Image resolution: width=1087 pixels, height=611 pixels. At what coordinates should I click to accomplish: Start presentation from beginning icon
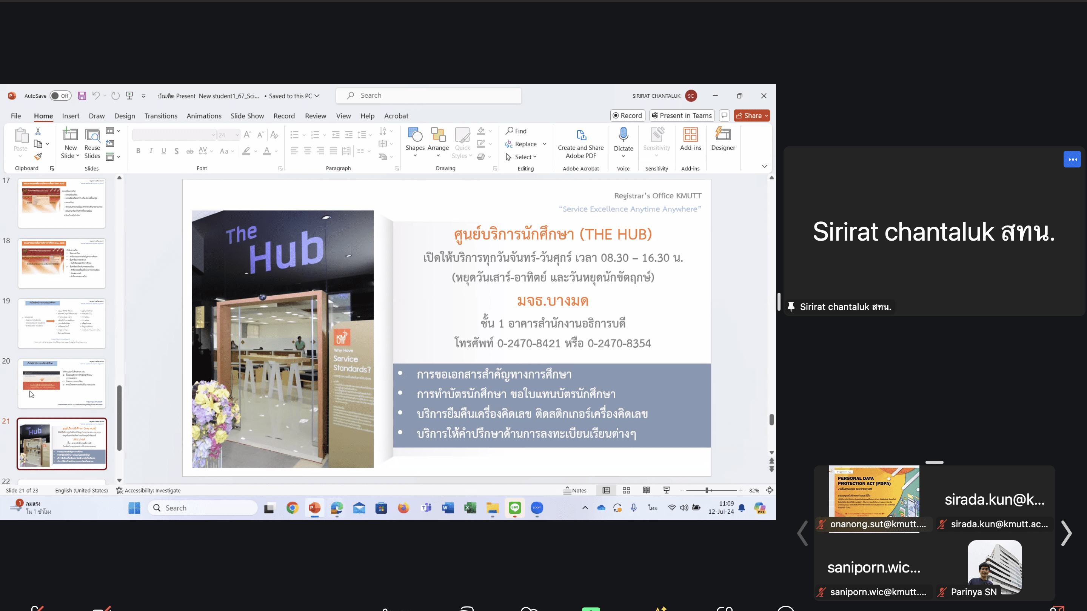(129, 96)
